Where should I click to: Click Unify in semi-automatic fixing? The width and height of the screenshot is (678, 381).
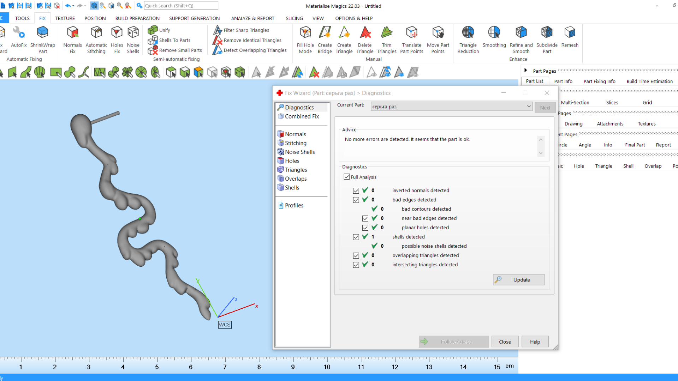[159, 30]
